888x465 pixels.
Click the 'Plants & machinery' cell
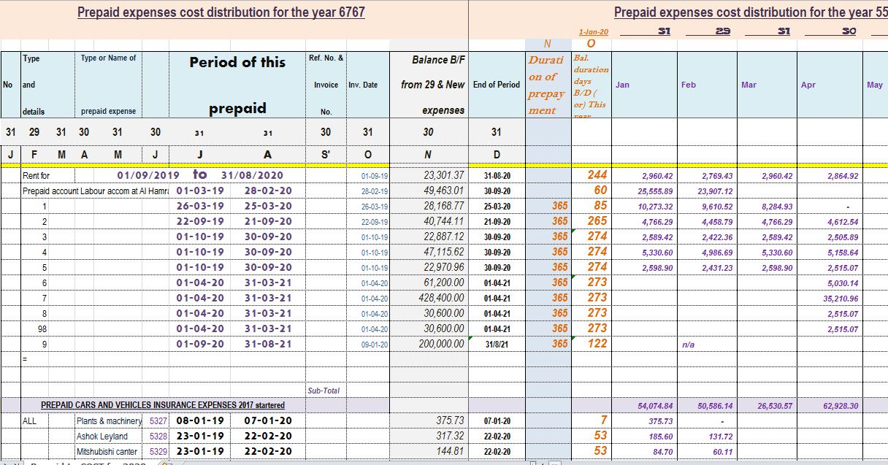109,421
